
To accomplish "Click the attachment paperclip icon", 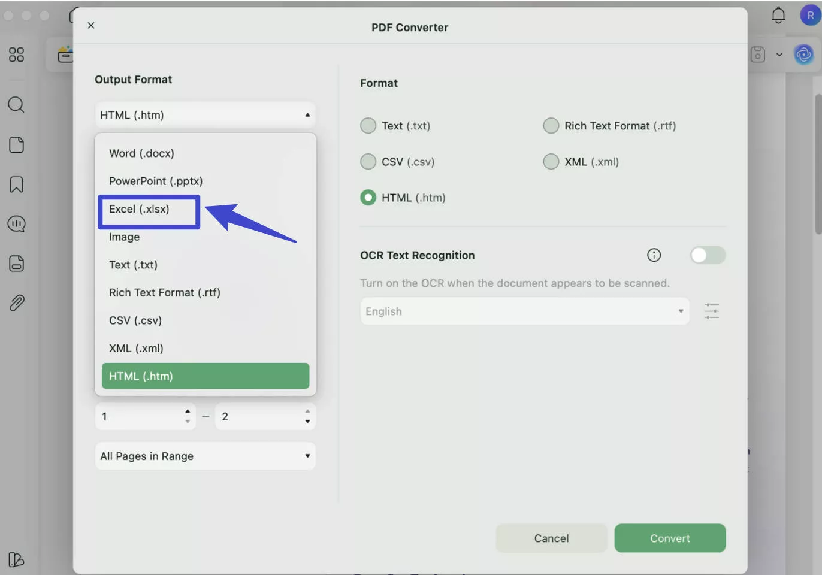I will (x=16, y=303).
